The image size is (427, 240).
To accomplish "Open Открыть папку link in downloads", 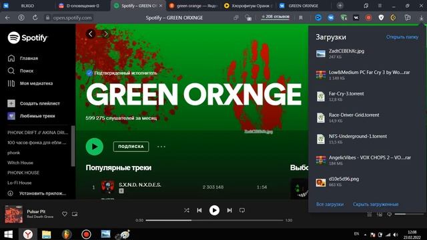I will pos(402,37).
